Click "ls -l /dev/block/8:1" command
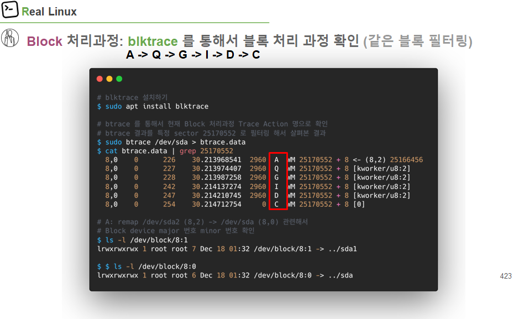 pyautogui.click(x=146, y=240)
